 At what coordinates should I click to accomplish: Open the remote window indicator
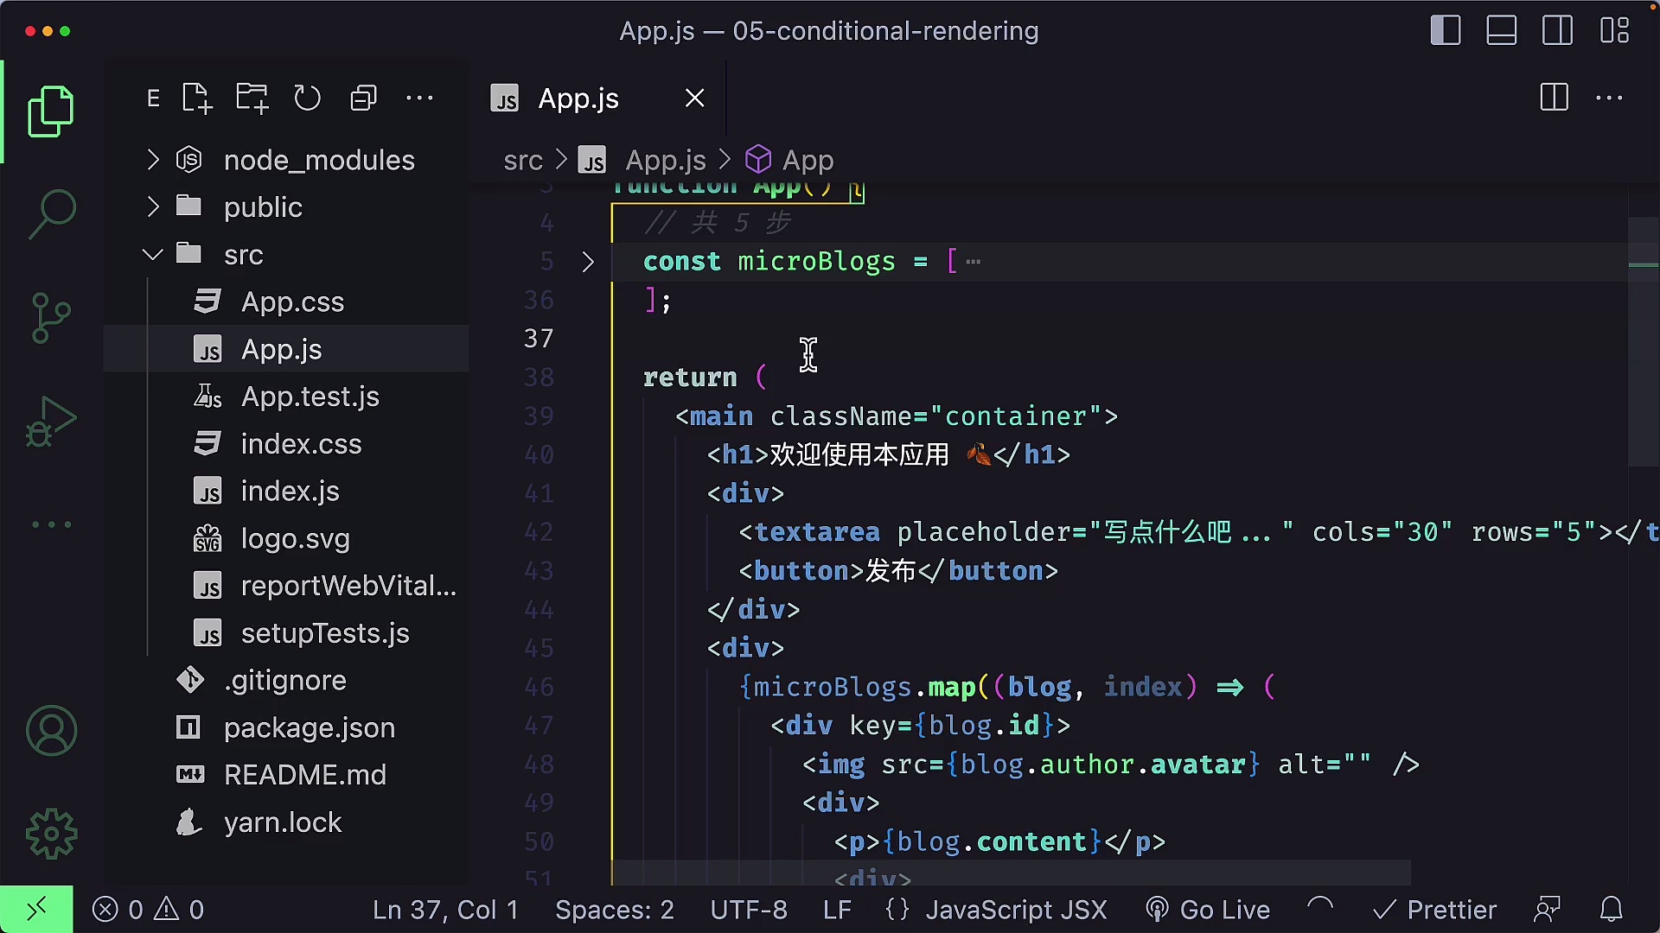(x=36, y=909)
